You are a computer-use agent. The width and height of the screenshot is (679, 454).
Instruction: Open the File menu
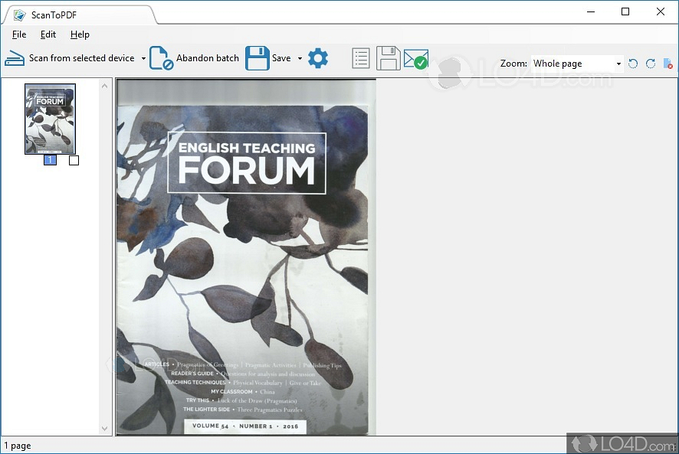tap(18, 34)
